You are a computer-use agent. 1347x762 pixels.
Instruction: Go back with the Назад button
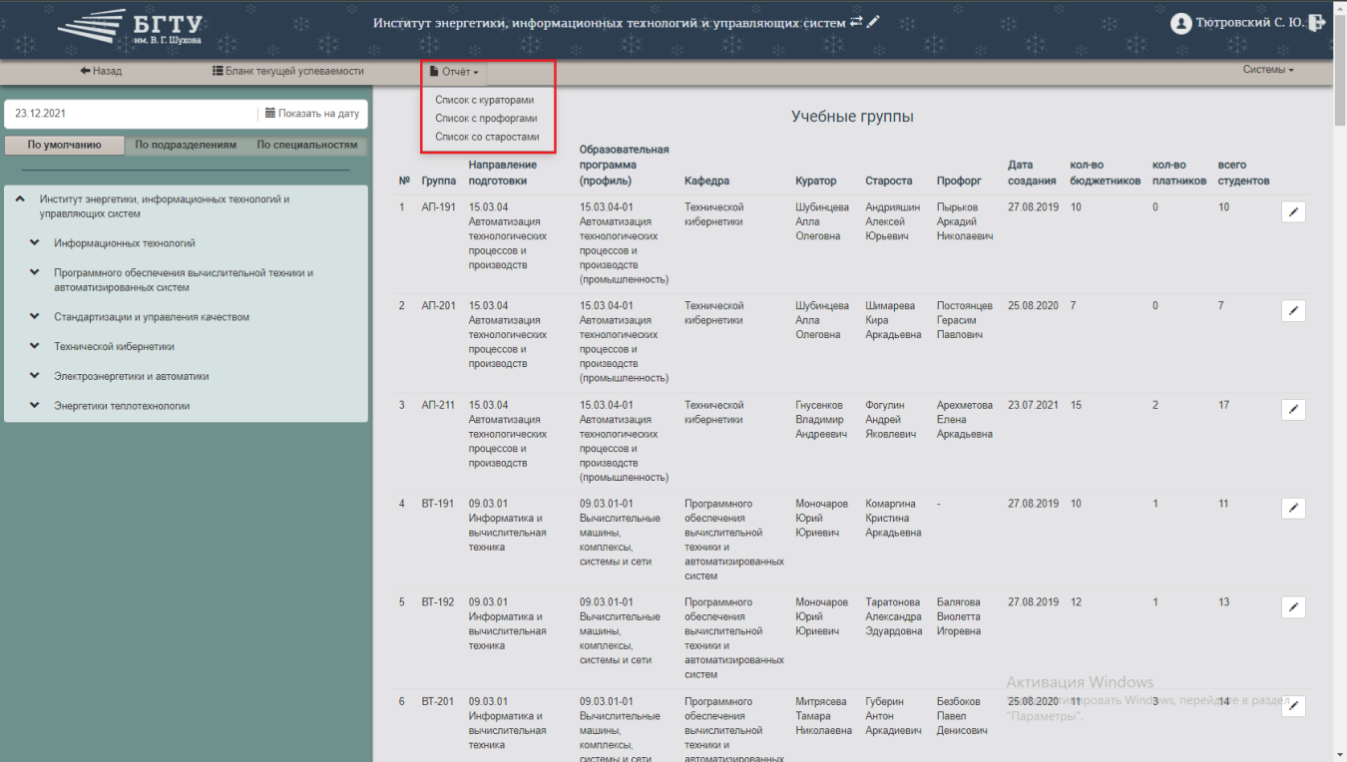point(101,72)
